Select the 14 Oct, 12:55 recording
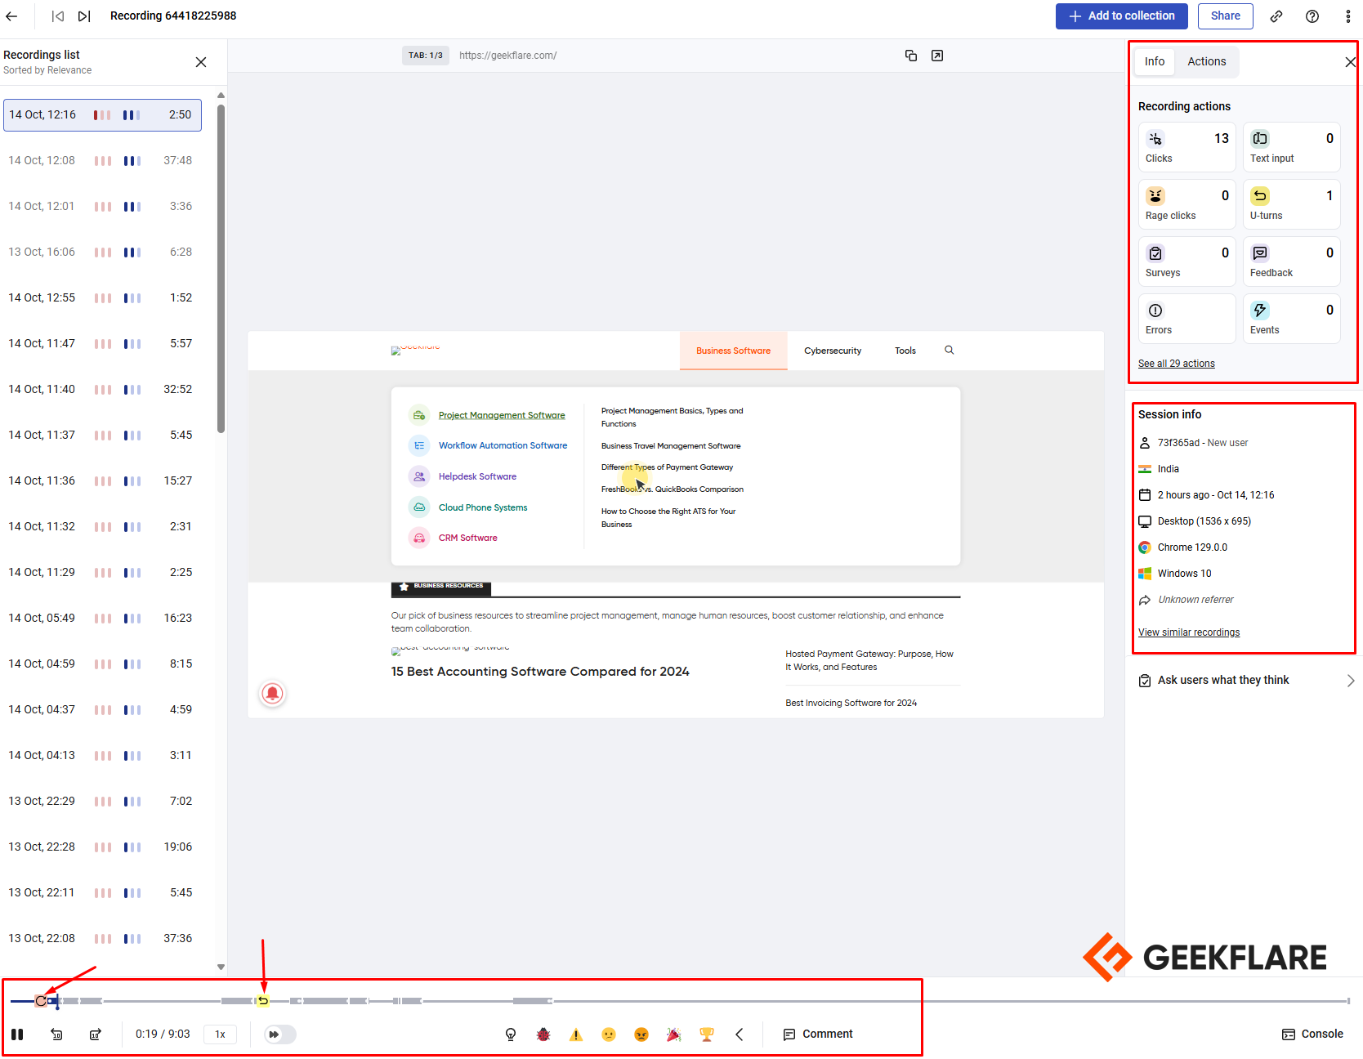The image size is (1363, 1059). [103, 297]
